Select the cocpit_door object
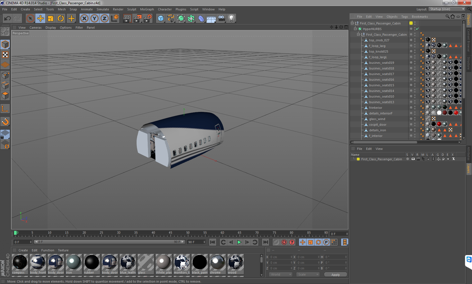Screen dimensions: 472x284 point(377,125)
